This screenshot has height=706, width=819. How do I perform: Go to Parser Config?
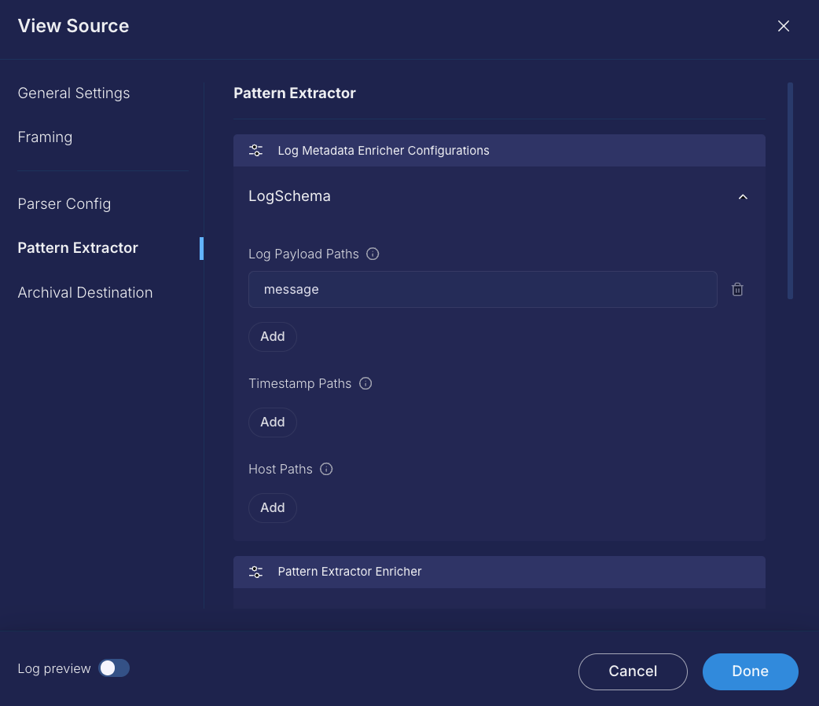pos(64,203)
